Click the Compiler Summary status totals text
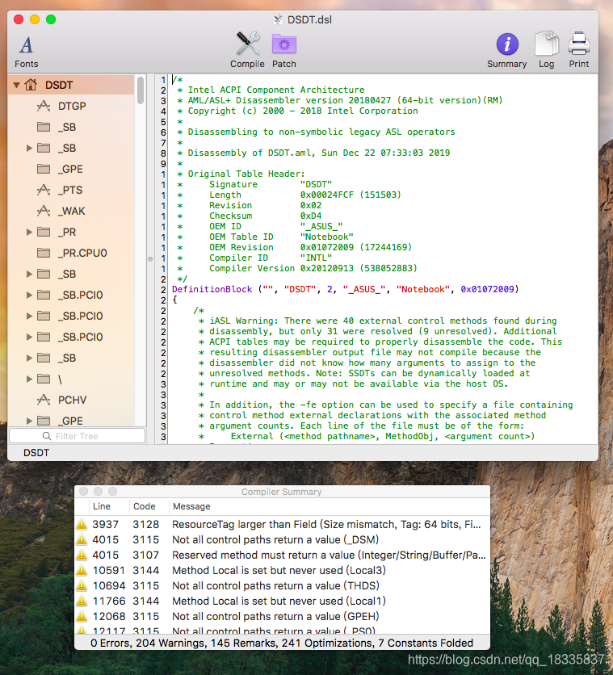Viewport: 613px width, 675px height. (x=282, y=644)
